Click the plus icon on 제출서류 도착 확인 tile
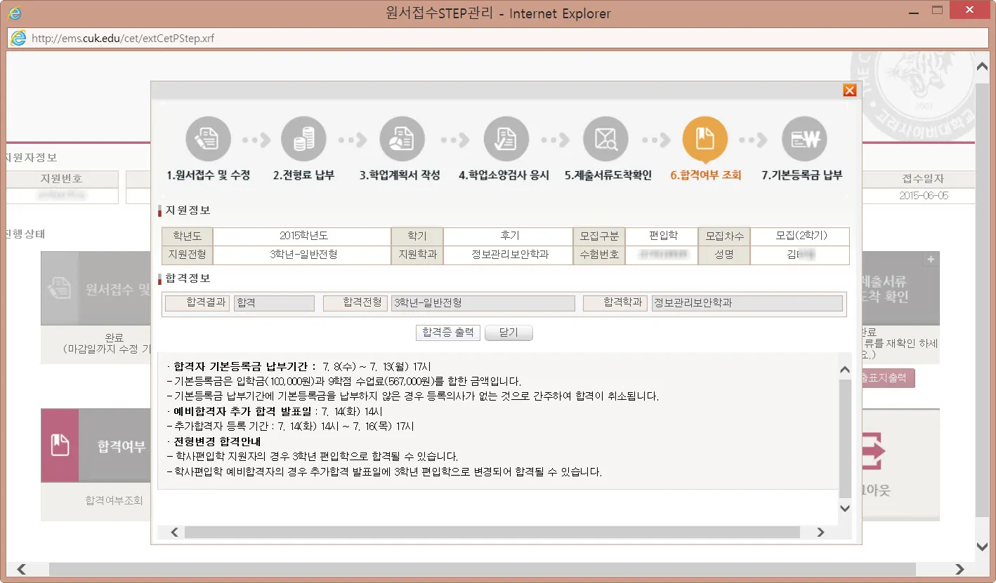 point(931,260)
